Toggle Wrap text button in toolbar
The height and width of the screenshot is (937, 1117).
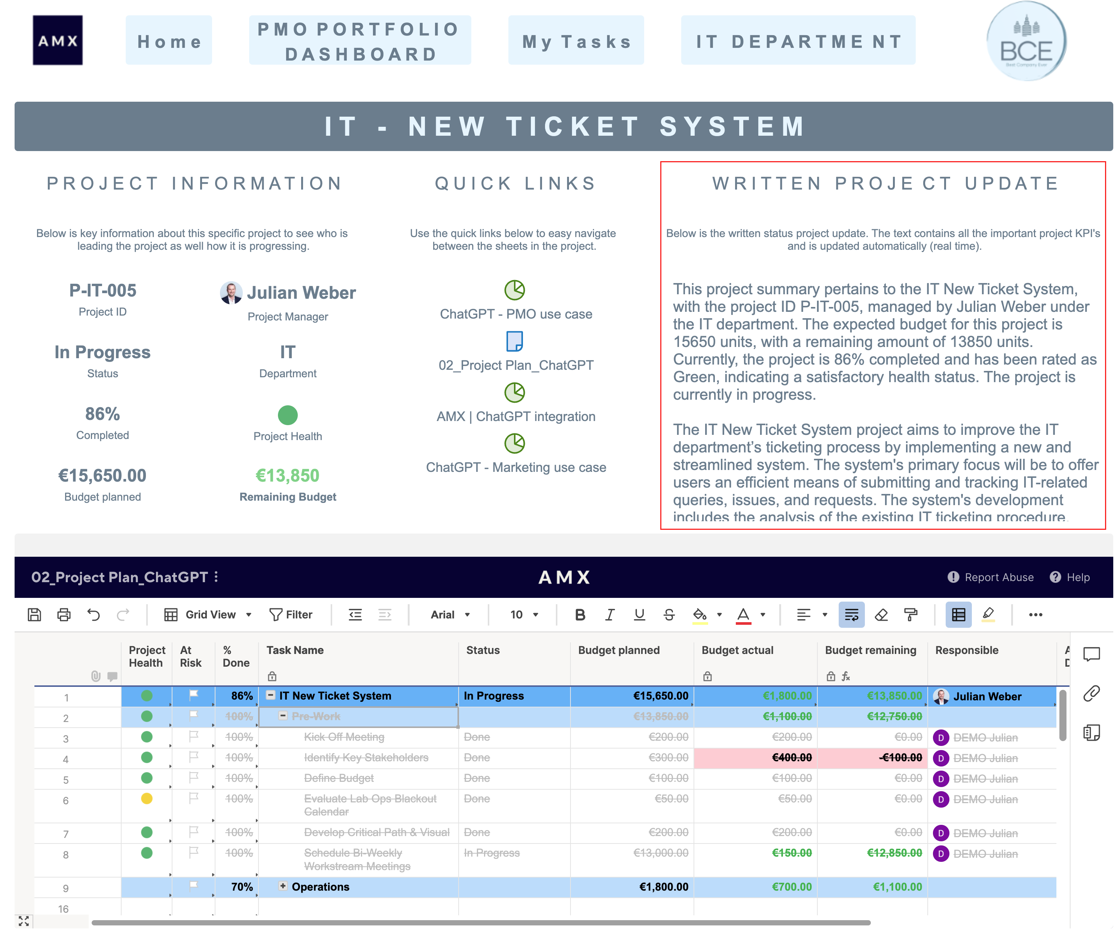pyautogui.click(x=851, y=615)
